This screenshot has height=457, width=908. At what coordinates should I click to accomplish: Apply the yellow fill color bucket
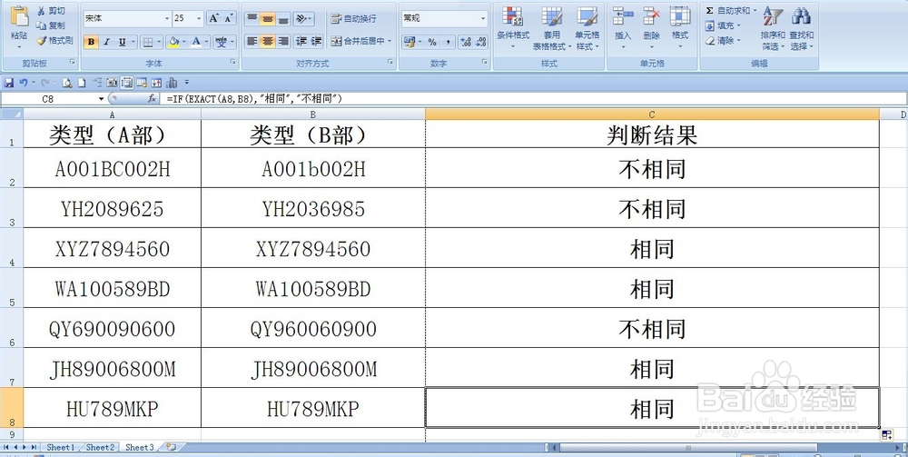coord(173,42)
